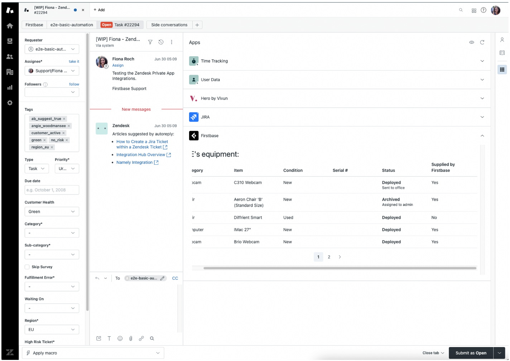510x361 pixels.
Task: Attach a file with the paperclip icon
Action: (x=131, y=338)
